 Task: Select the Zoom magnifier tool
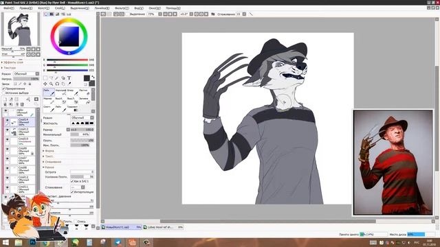point(52,84)
